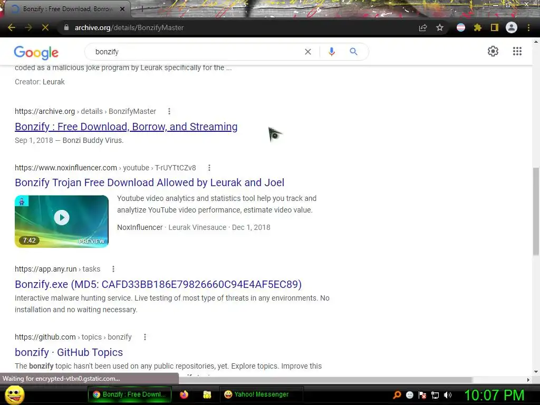540x405 pixels.
Task: Go forward using the browser forward arrow
Action: [28, 27]
